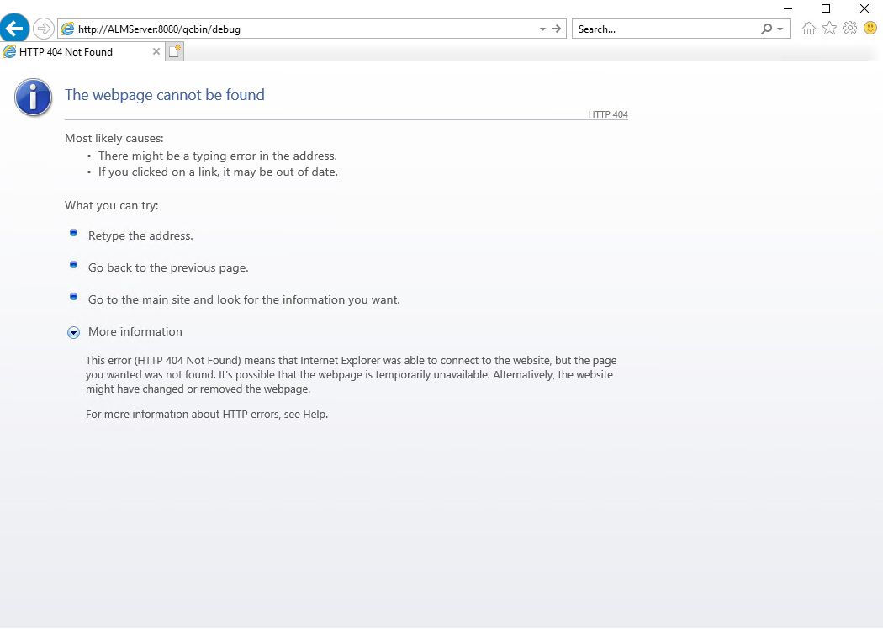883x629 pixels.
Task: Click the Send Smile feedback icon
Action: [x=870, y=28]
